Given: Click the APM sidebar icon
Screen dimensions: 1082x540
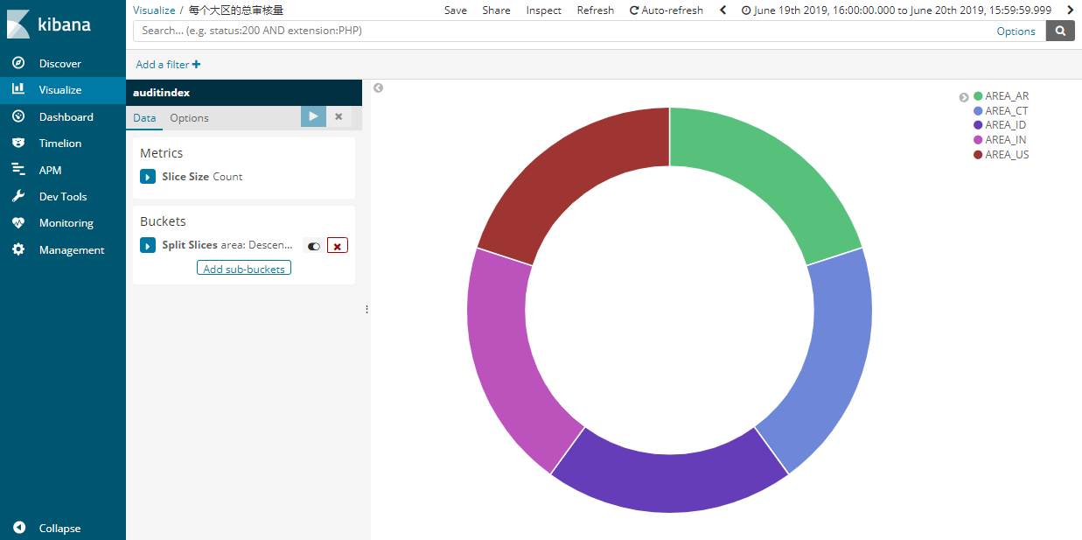Looking at the screenshot, I should point(18,170).
